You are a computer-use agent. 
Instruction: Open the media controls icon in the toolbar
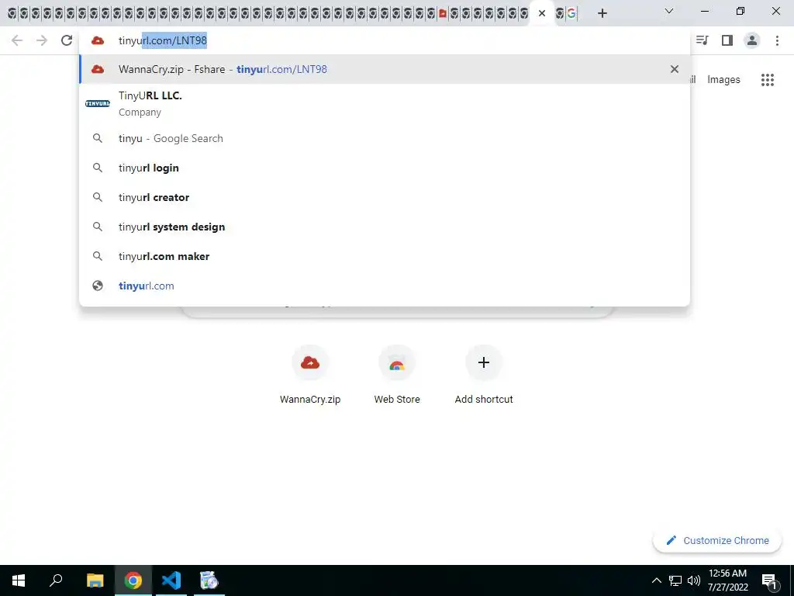point(702,40)
